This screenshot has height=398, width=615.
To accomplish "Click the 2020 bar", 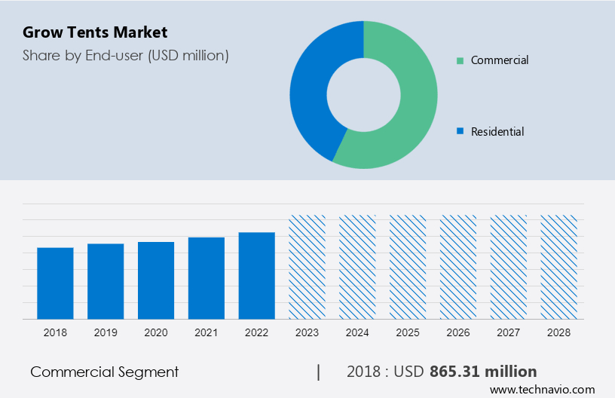I will pyautogui.click(x=156, y=280).
